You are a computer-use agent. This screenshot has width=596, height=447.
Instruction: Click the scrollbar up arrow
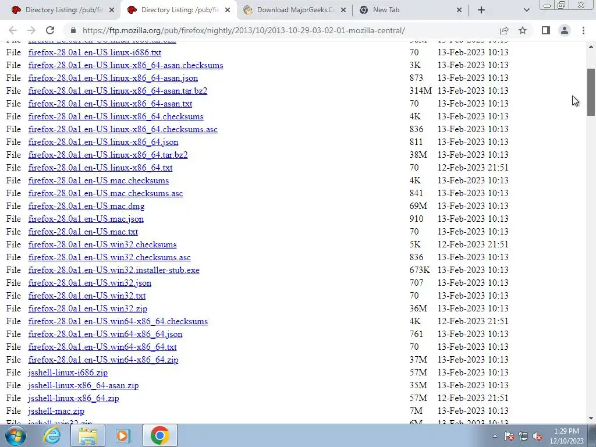coord(591,47)
